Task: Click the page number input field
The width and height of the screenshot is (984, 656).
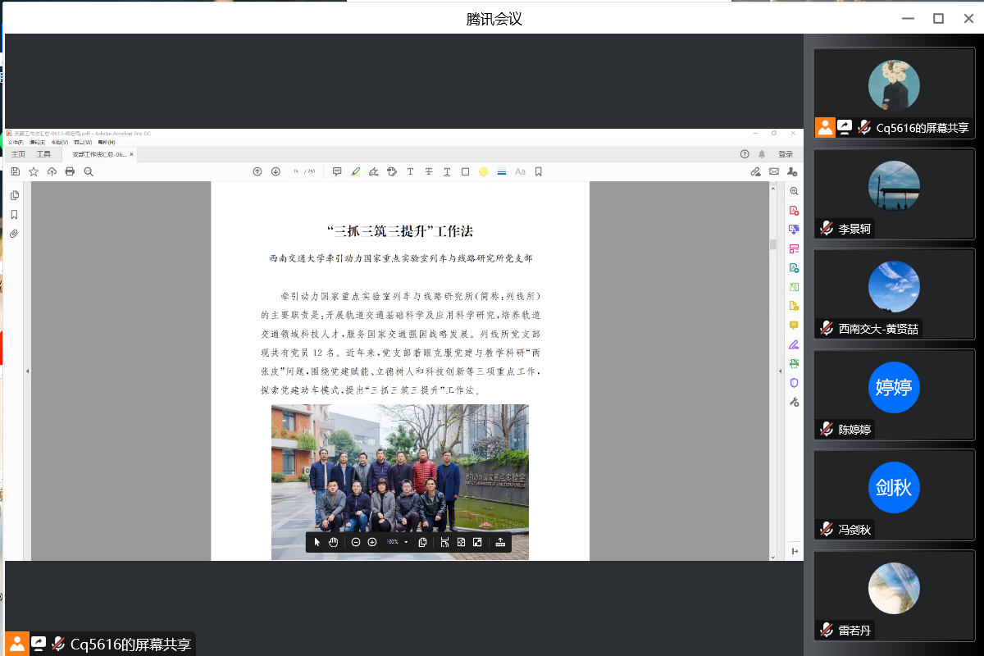Action: pos(296,171)
